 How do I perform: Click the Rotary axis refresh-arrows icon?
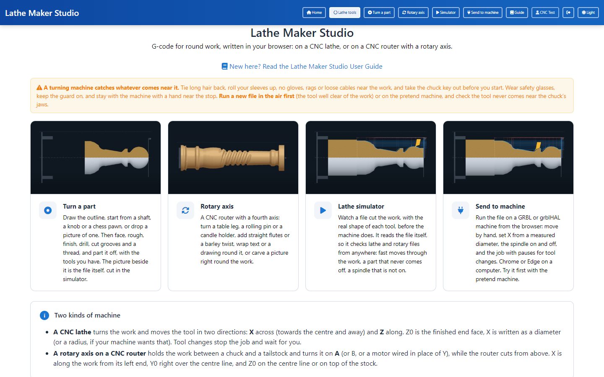(x=185, y=210)
